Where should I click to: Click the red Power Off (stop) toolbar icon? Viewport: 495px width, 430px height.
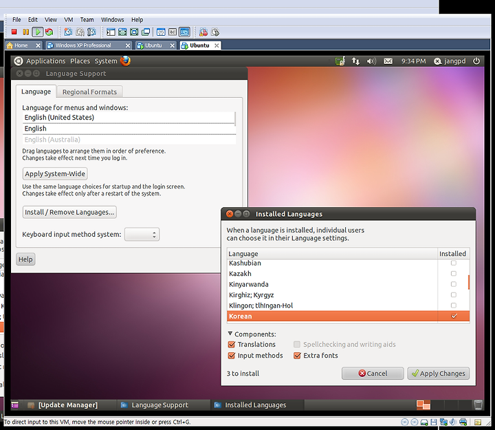pyautogui.click(x=14, y=32)
